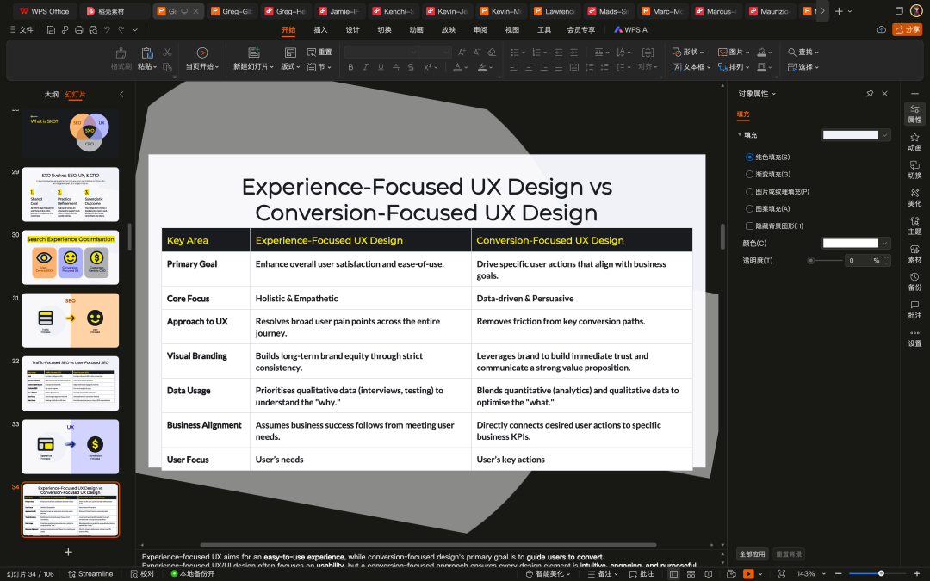Open the 视图 View ribbon tab
Screen dimensions: 930x581
512,29
